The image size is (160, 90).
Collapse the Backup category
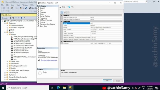pyautogui.click(x=61, y=15)
